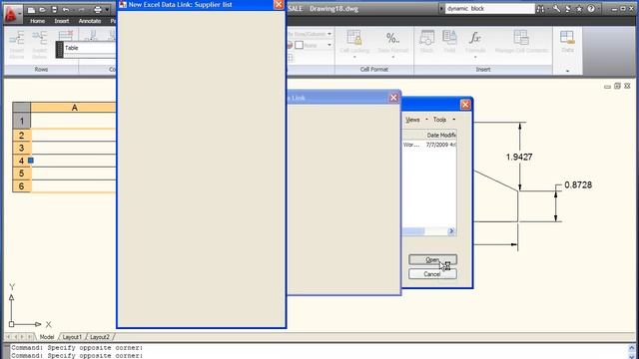The image size is (639, 359).
Task: Click the Help question mark icon
Action: tap(591, 9)
